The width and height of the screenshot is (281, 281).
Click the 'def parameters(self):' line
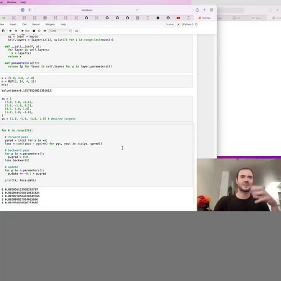[x=22, y=63]
